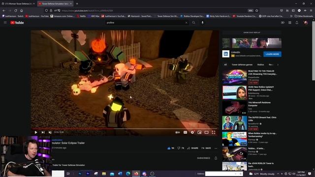Click the Subscribed button
Image resolution: width=315 pixels, height=177 pixels.
click(203, 158)
